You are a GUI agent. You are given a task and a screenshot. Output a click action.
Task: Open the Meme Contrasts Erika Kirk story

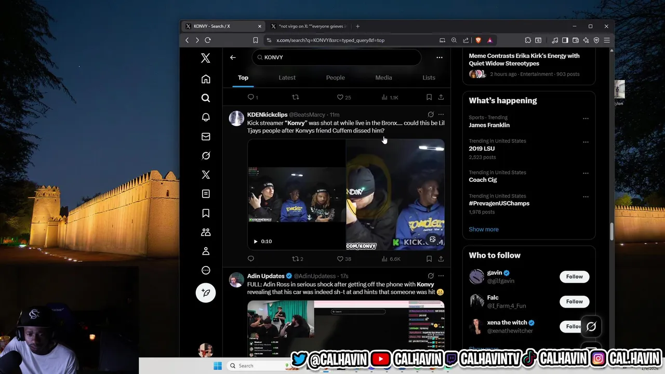click(x=524, y=60)
